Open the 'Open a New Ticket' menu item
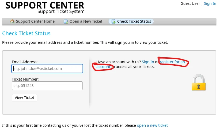 [x=86, y=21]
